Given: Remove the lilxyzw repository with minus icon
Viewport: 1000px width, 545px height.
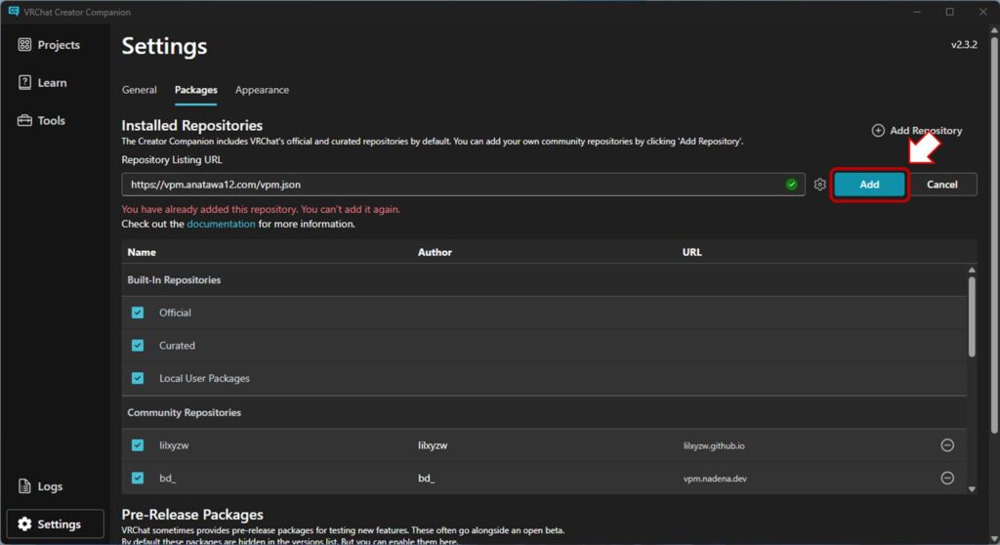Looking at the screenshot, I should tap(946, 445).
